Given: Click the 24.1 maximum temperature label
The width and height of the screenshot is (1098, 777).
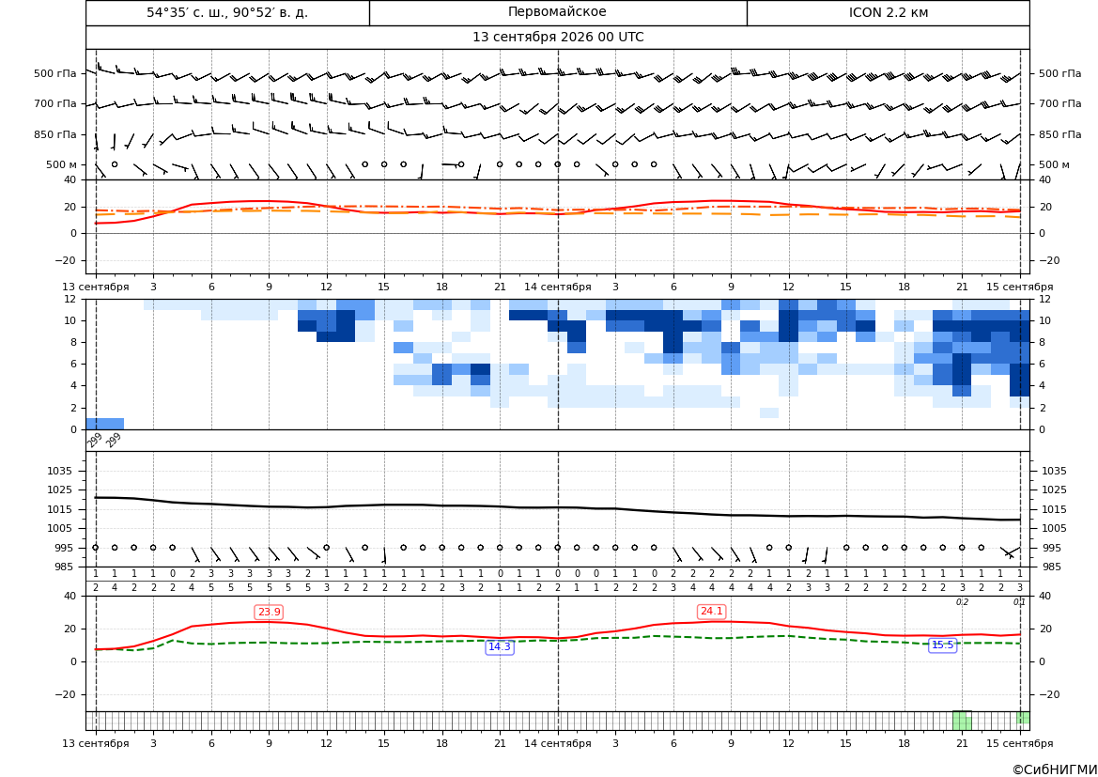Looking at the screenshot, I should coord(711,611).
